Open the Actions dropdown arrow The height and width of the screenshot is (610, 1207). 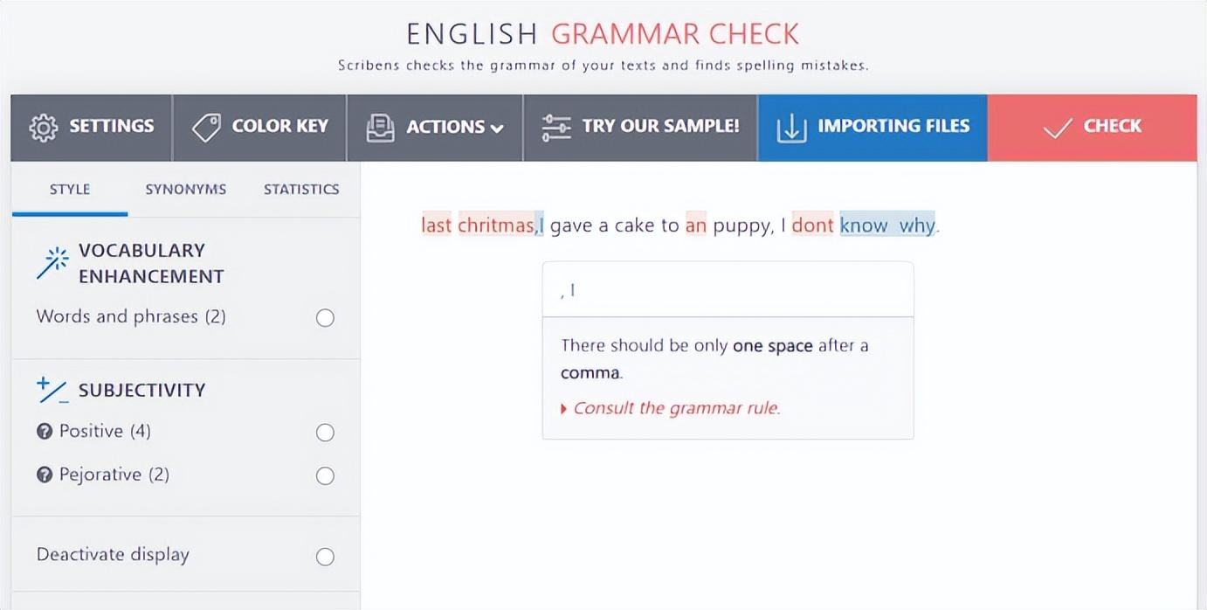pyautogui.click(x=497, y=128)
